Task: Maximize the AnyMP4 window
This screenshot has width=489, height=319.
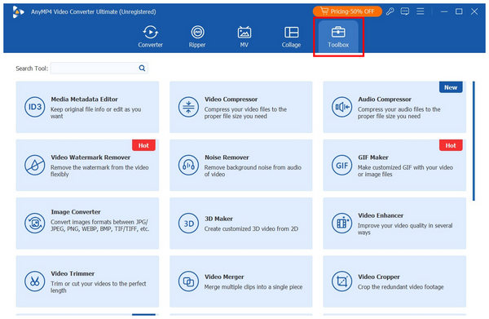Action: point(459,11)
